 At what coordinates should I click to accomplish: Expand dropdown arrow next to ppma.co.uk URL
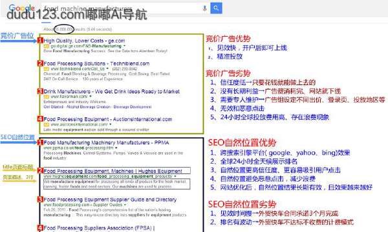tap(116, 148)
